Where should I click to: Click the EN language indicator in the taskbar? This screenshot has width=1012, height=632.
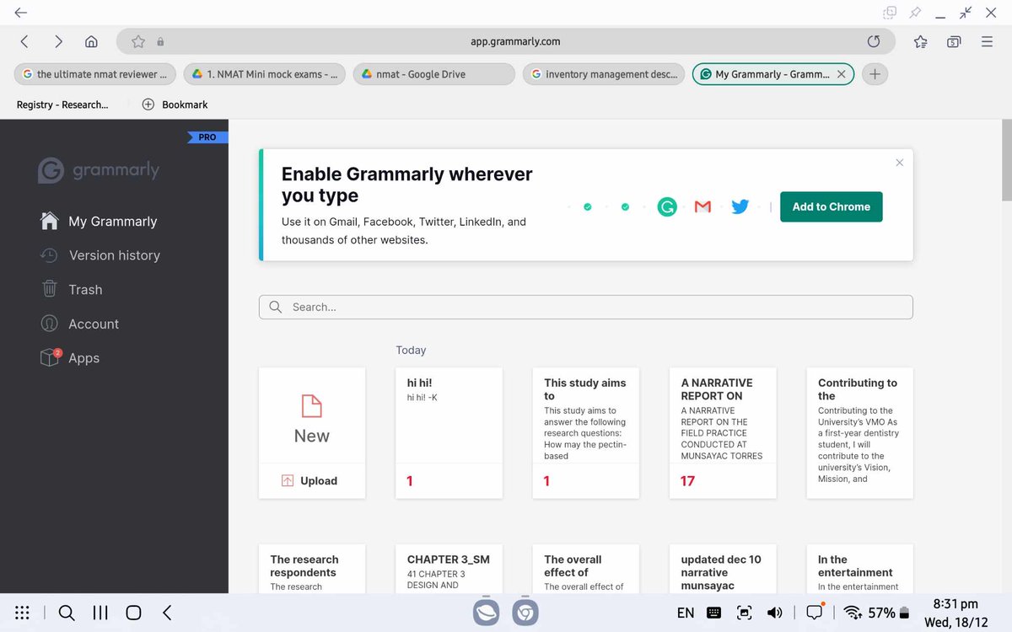coord(686,613)
